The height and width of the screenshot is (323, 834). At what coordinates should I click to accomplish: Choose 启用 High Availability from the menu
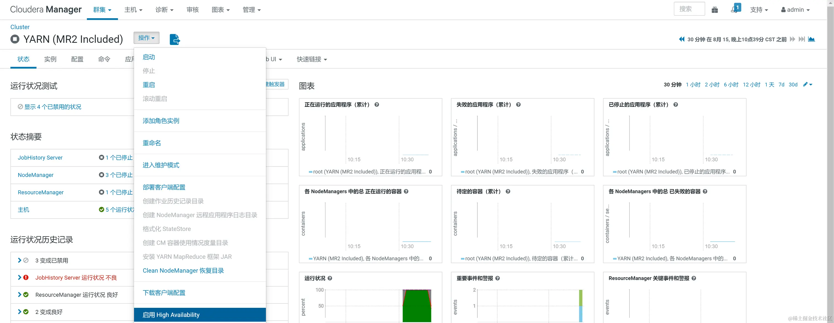171,314
